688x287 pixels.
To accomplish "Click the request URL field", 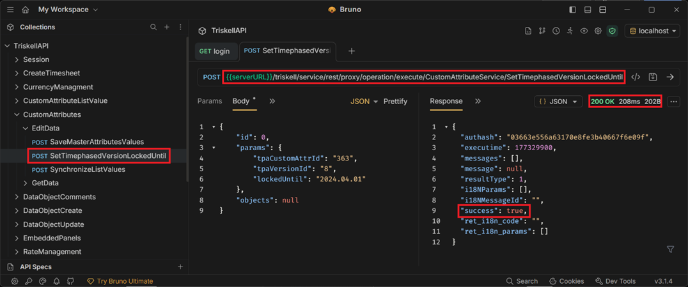I will [424, 77].
